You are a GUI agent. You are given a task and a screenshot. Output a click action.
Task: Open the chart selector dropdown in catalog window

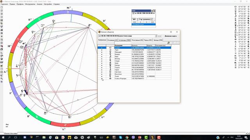156,36
